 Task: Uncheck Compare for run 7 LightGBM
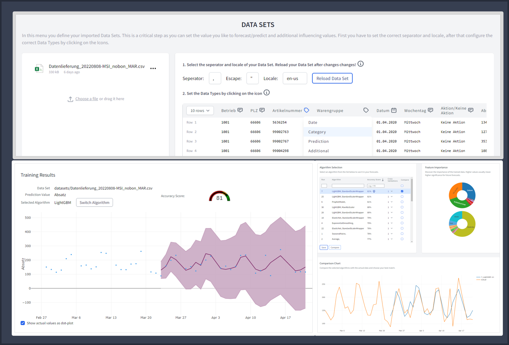click(x=402, y=191)
